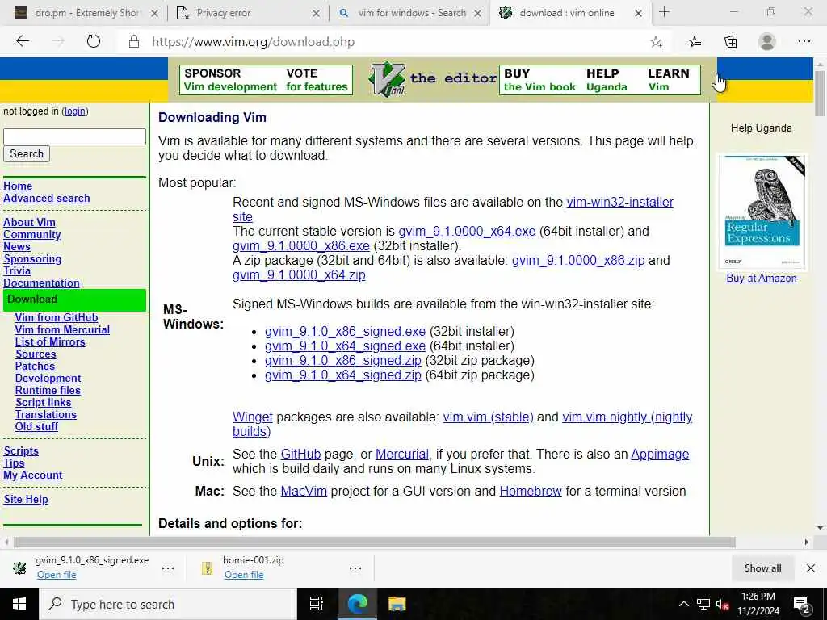The image size is (827, 620).
Task: Add this page to favorites star
Action: click(656, 42)
